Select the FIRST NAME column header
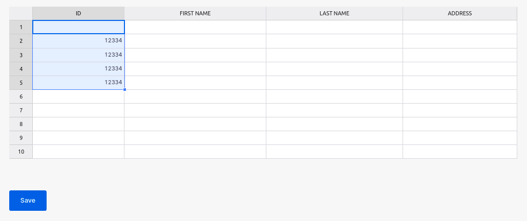This screenshot has height=221, width=527. click(195, 13)
